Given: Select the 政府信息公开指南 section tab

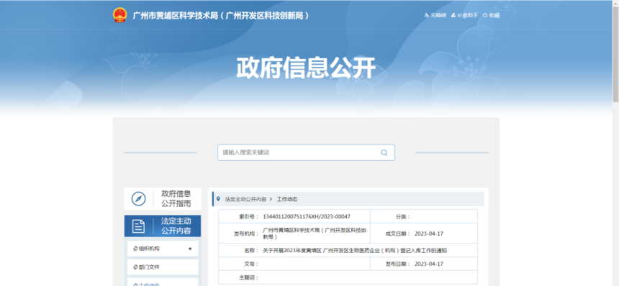Looking at the screenshot, I should [163, 198].
